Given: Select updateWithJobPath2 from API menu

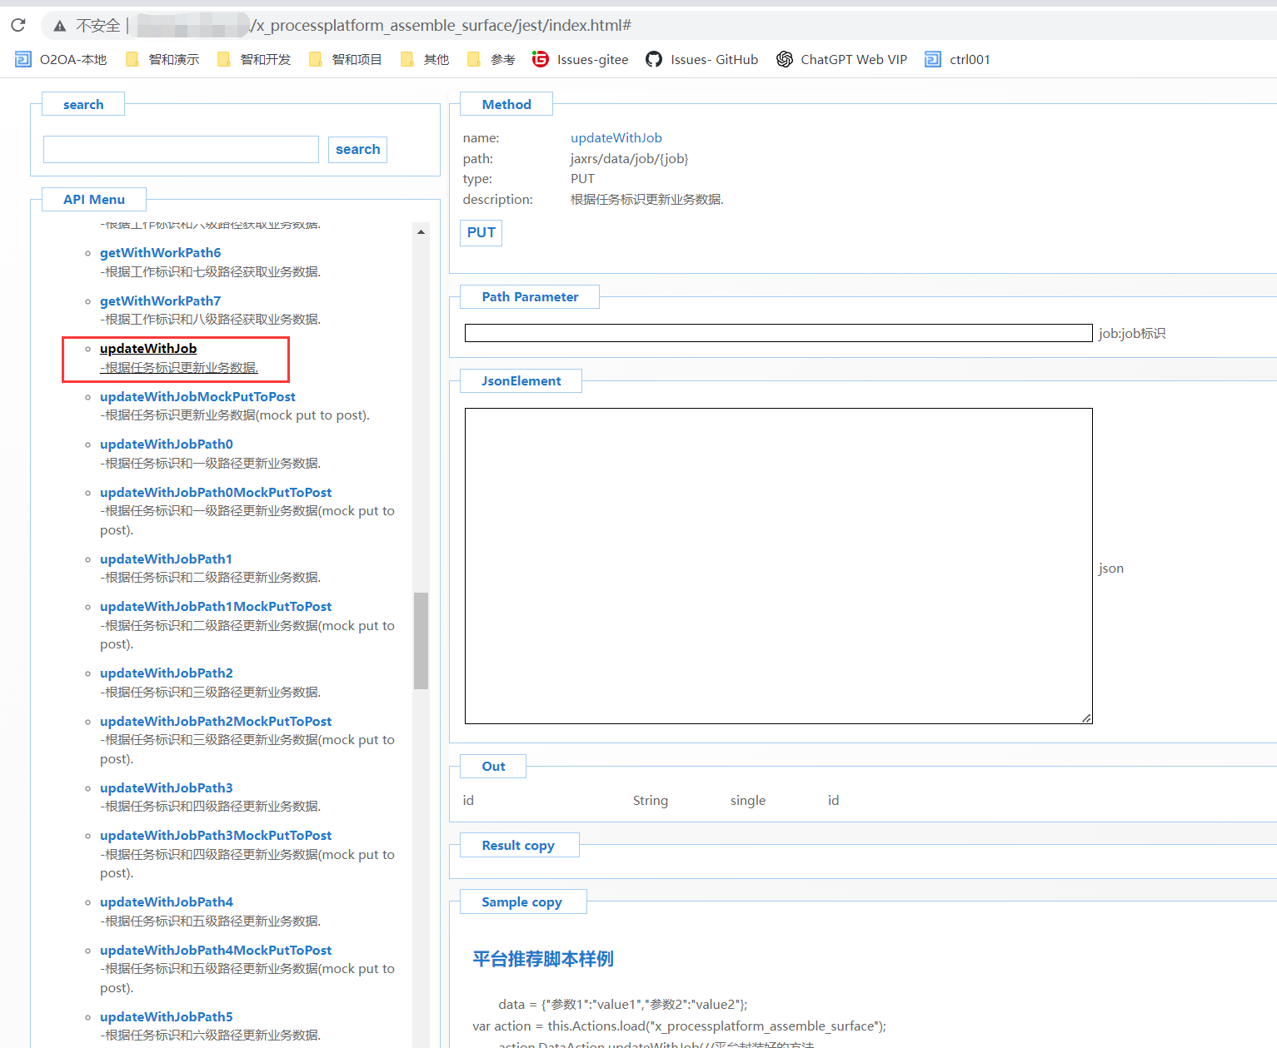Looking at the screenshot, I should 166,673.
